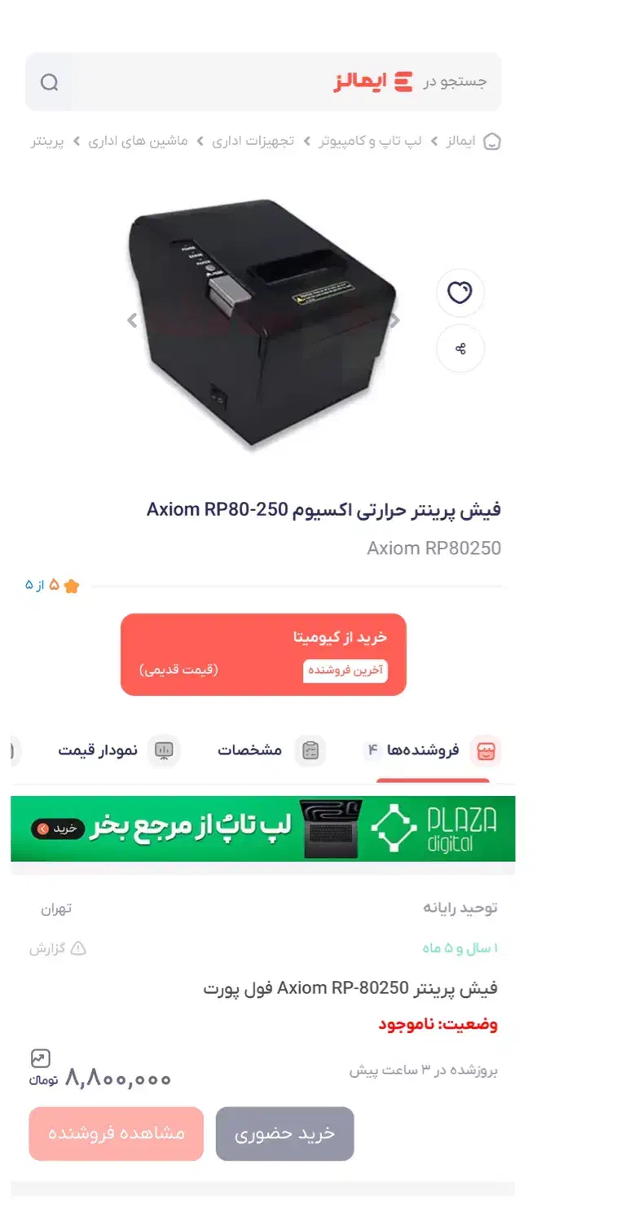The height and width of the screenshot is (1222, 634).
Task: Click the sellers tab shop icon
Action: pos(486,750)
